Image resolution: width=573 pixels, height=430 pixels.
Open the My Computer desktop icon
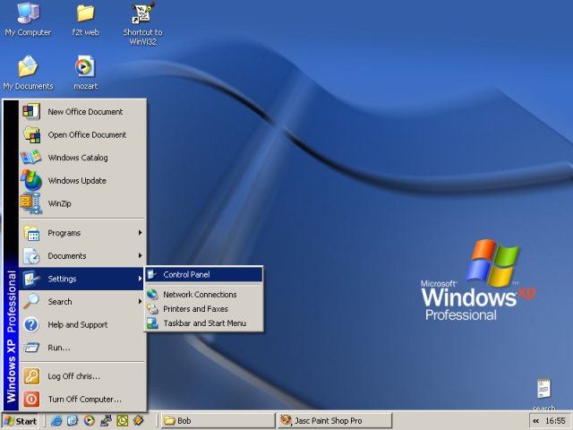(x=28, y=19)
